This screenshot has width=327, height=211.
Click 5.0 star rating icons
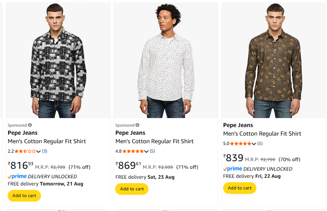[x=241, y=144]
